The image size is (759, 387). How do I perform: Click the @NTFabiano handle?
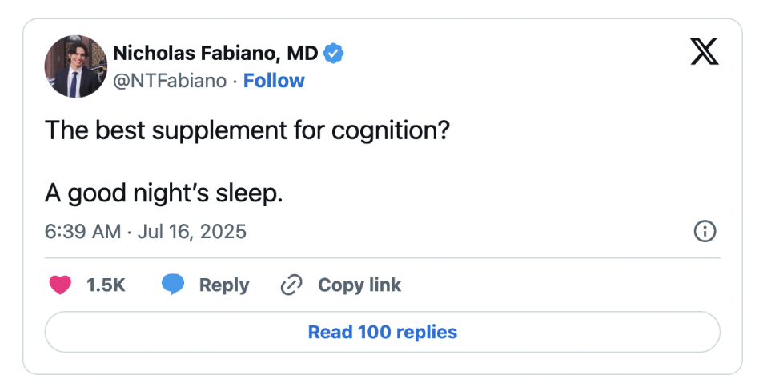[x=169, y=81]
